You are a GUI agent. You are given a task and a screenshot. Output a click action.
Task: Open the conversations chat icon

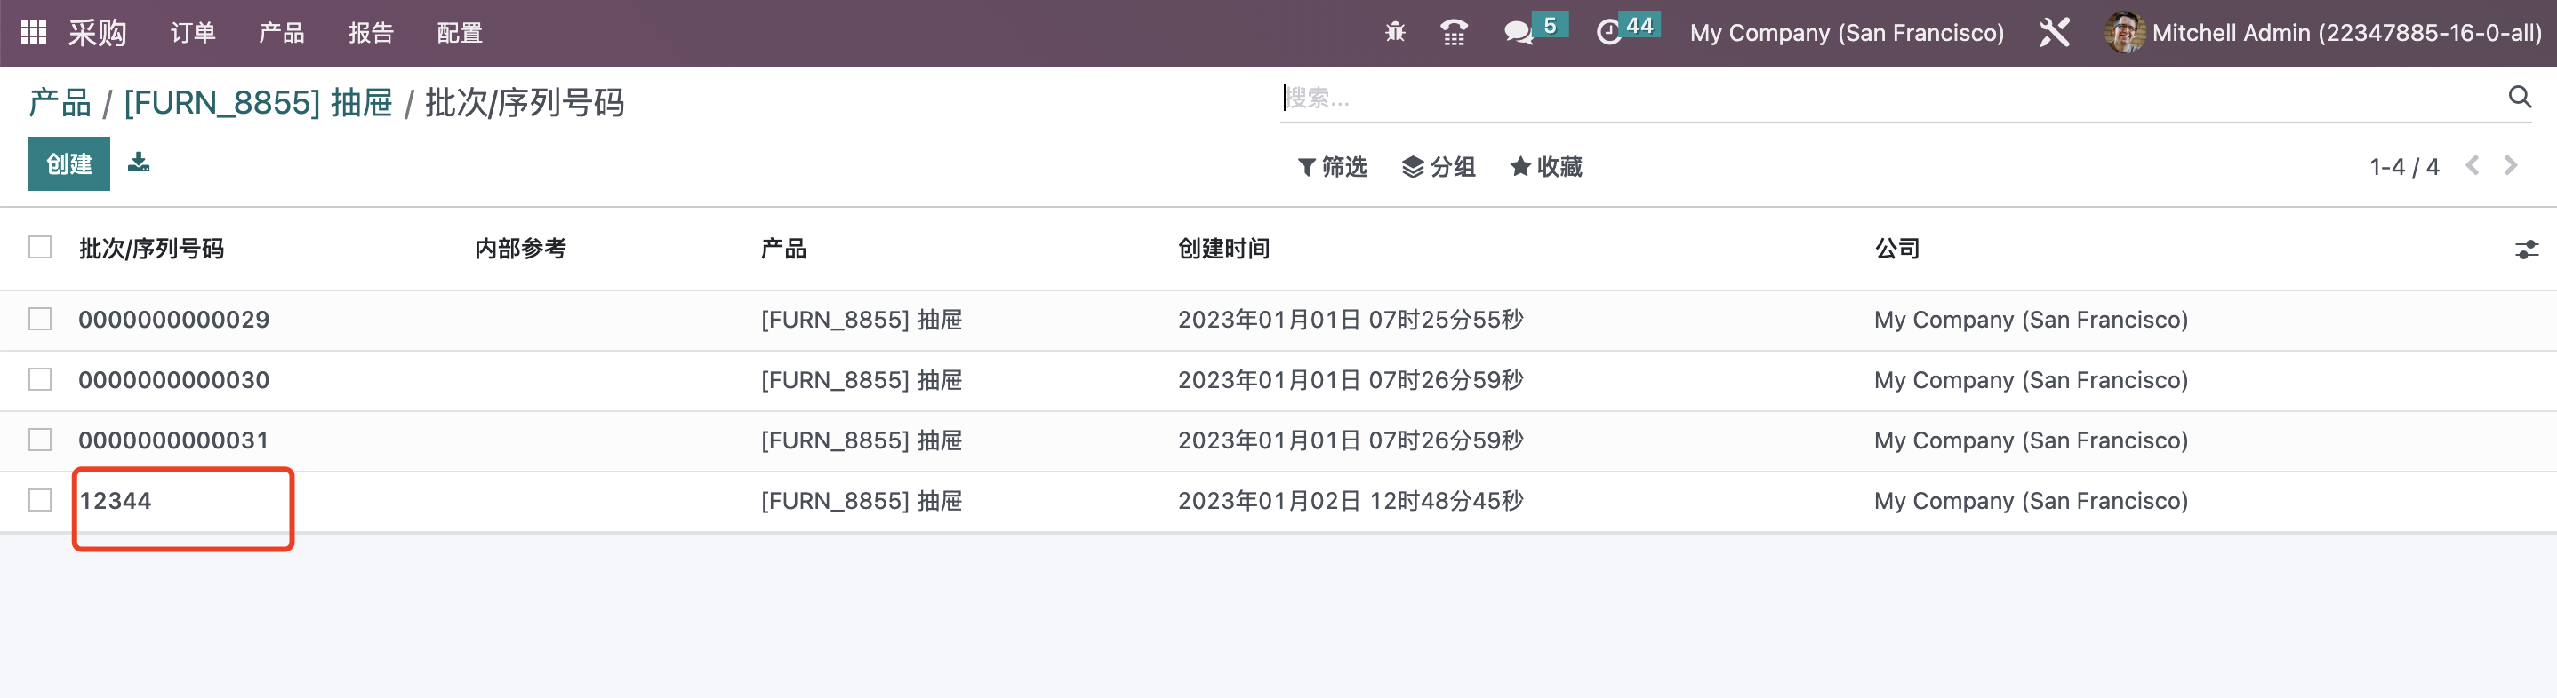coord(1518,33)
